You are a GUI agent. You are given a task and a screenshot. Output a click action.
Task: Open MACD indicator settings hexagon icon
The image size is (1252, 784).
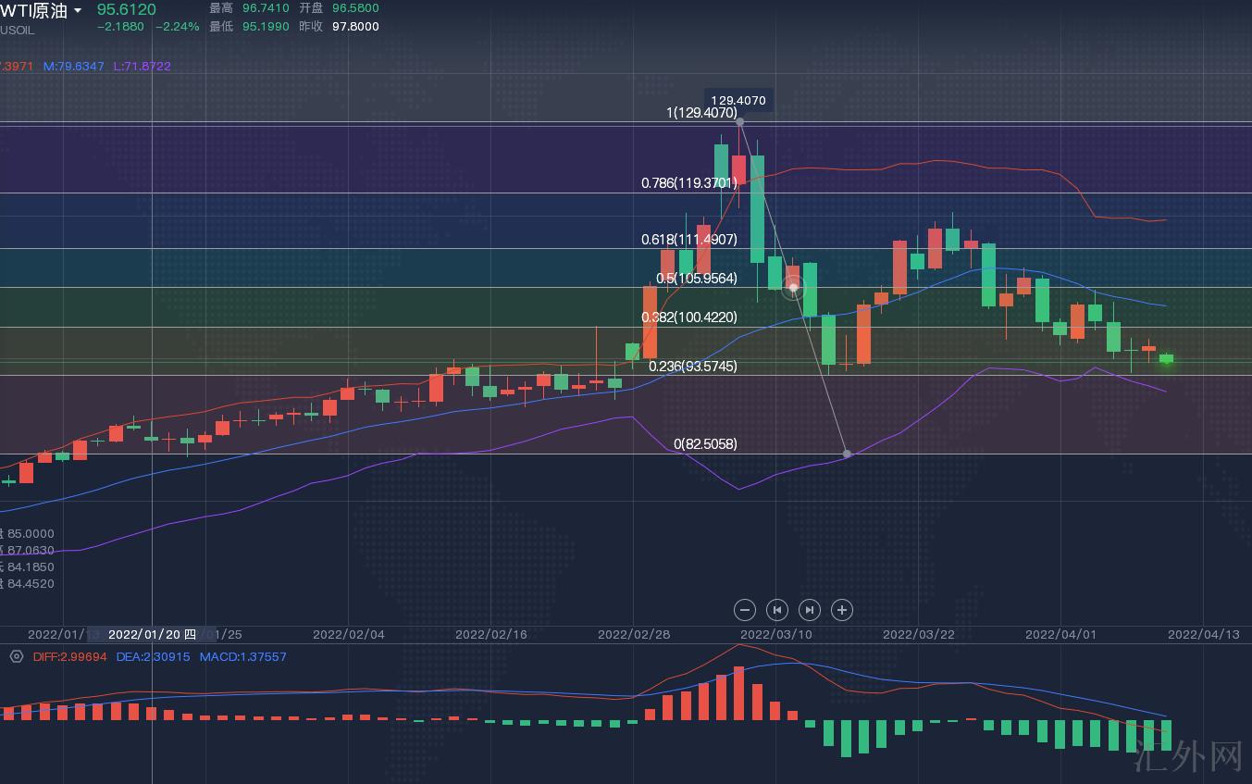click(x=16, y=656)
